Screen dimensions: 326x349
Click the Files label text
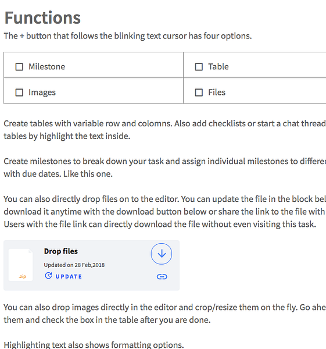pos(217,92)
